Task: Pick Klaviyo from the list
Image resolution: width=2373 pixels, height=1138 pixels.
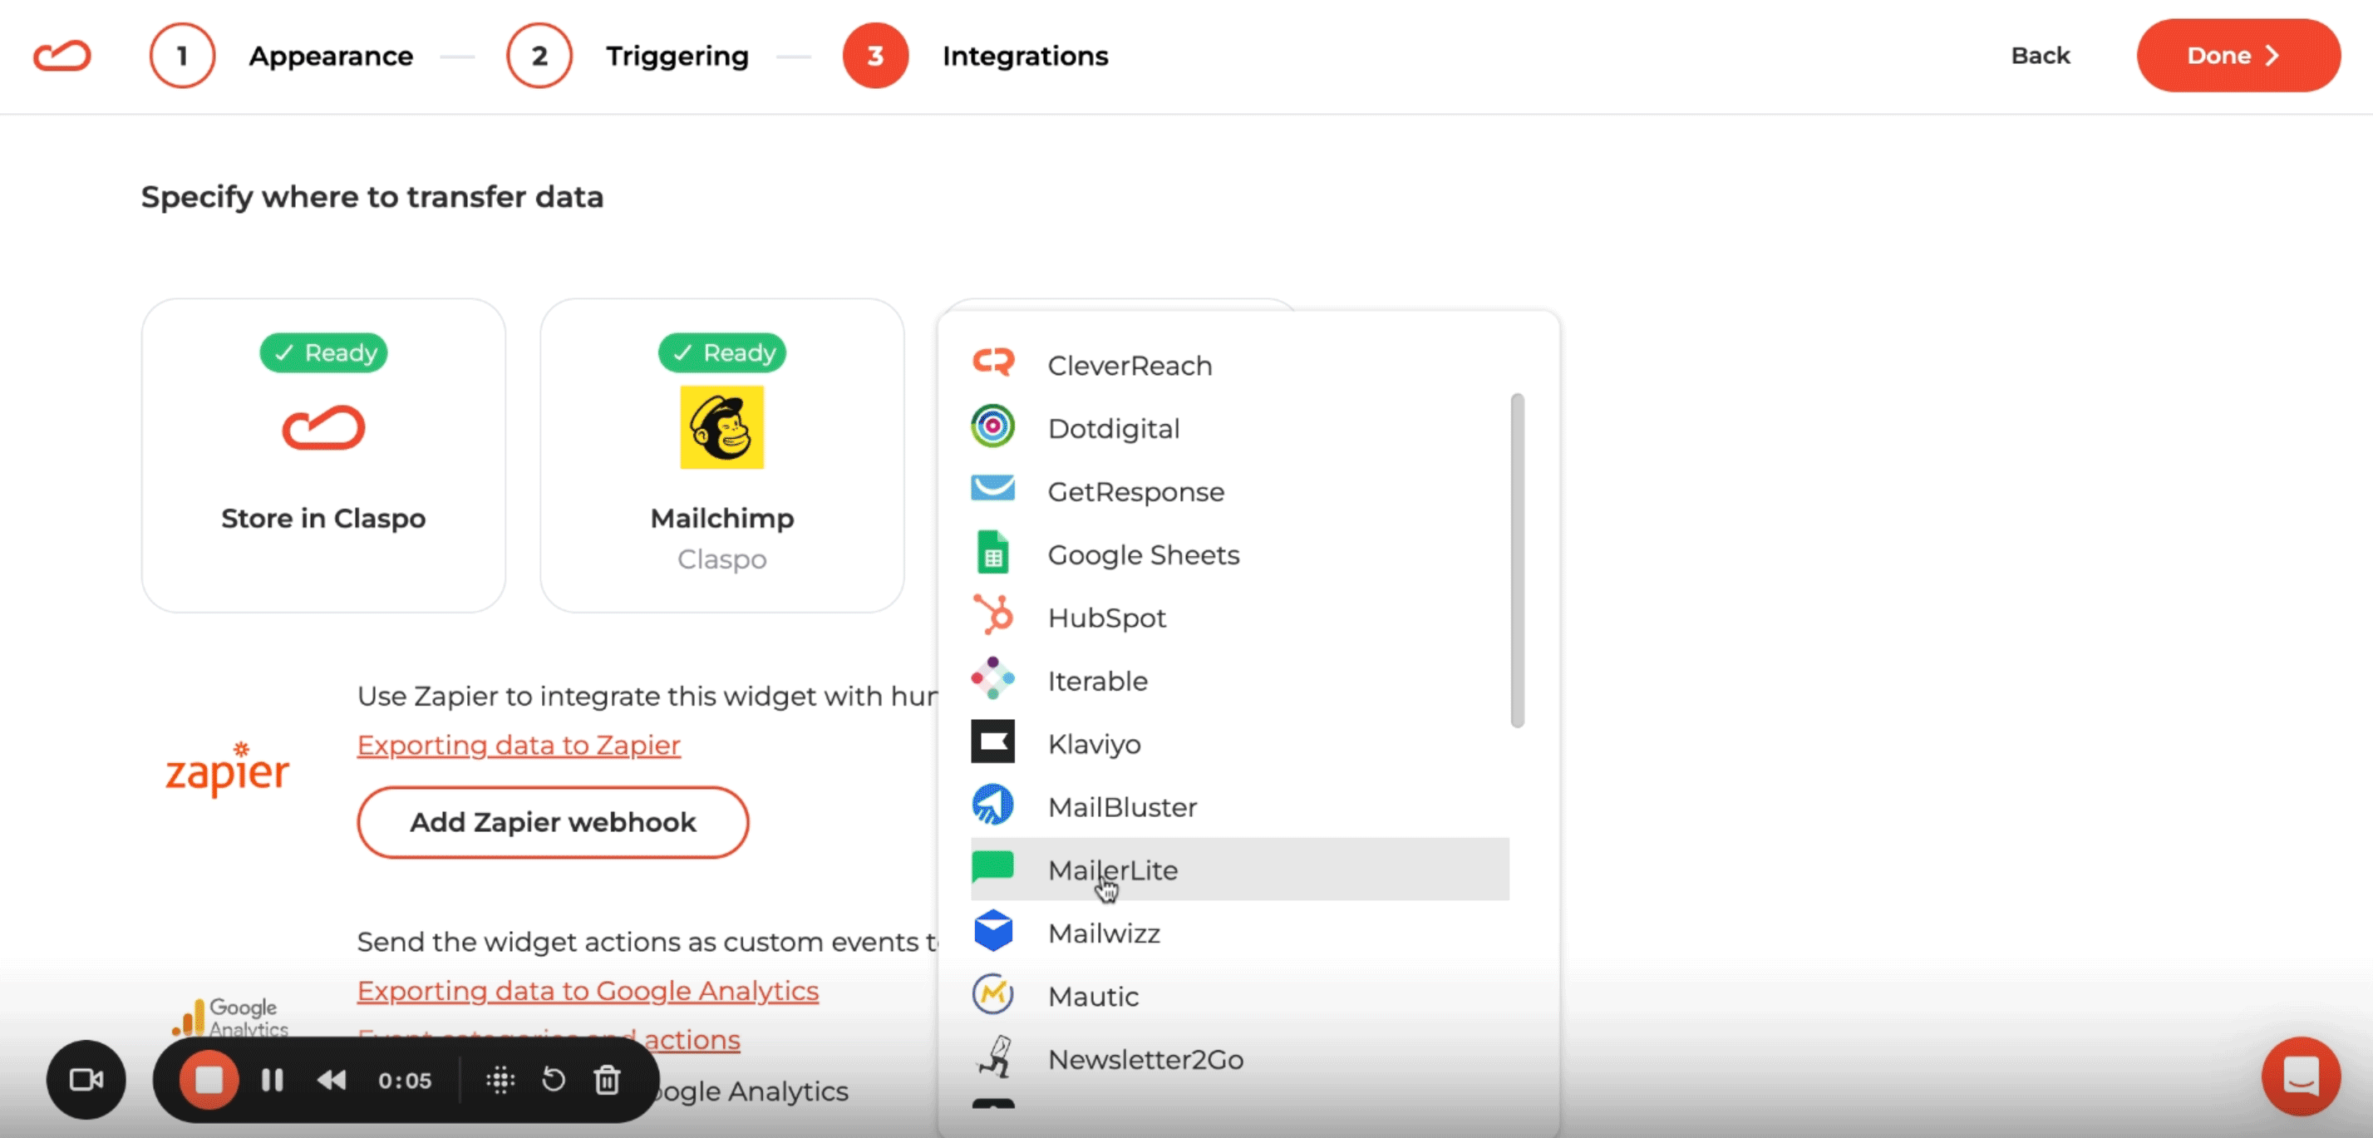Action: (1239, 744)
